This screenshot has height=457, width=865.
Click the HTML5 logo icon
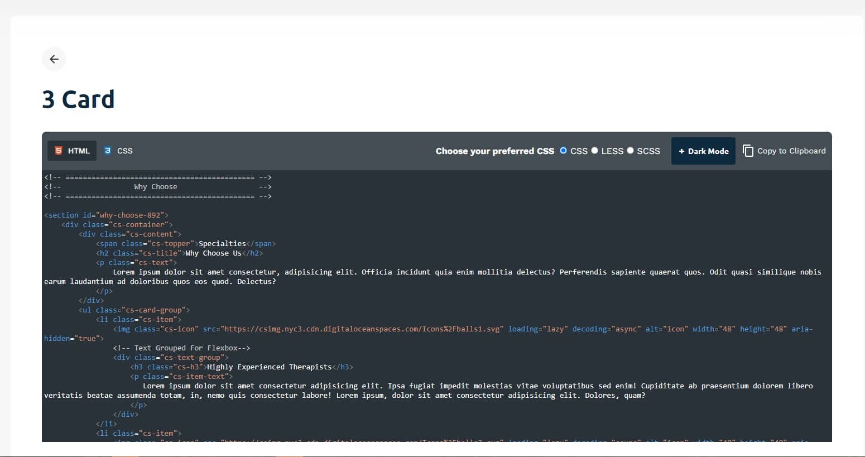coord(59,151)
